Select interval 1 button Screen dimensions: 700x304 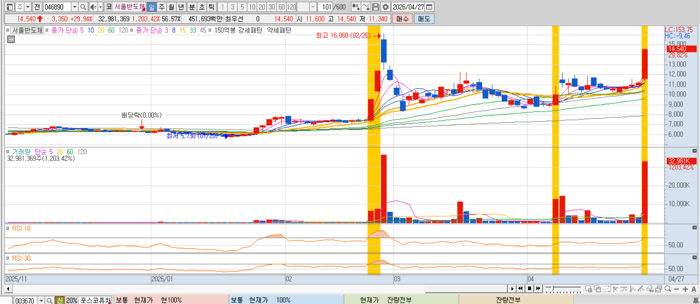(222, 7)
